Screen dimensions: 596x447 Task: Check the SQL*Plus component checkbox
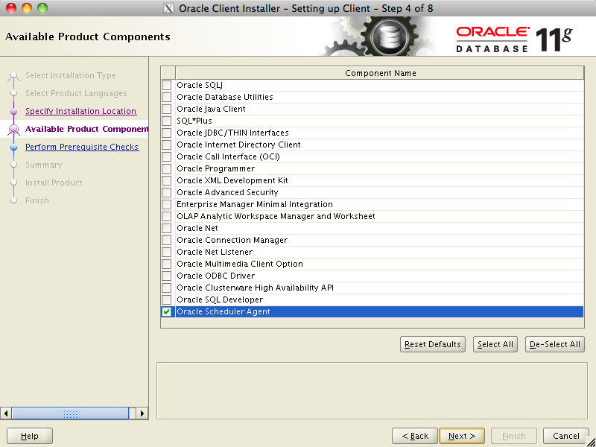tap(166, 121)
